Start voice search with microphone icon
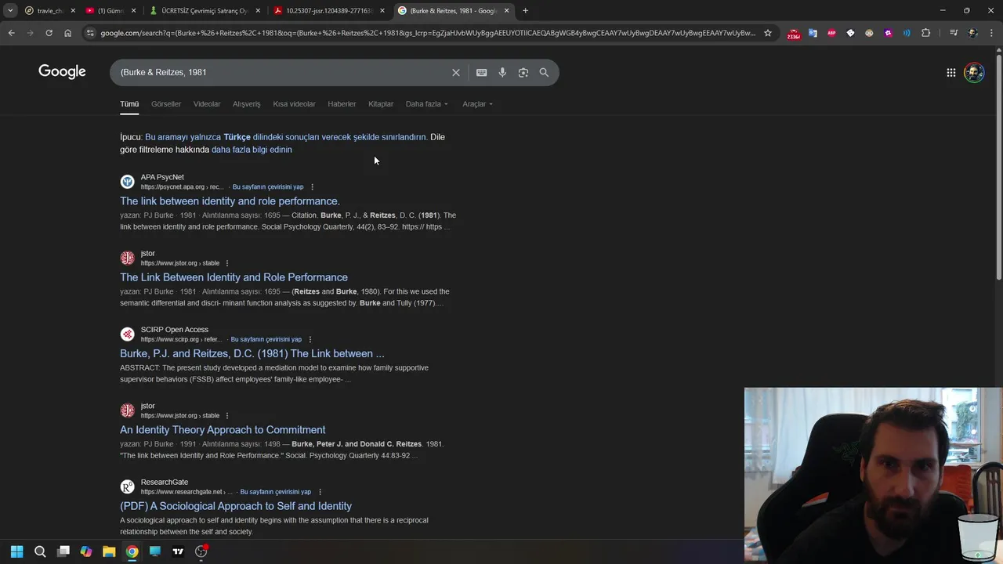Image resolution: width=1003 pixels, height=564 pixels. pos(502,72)
